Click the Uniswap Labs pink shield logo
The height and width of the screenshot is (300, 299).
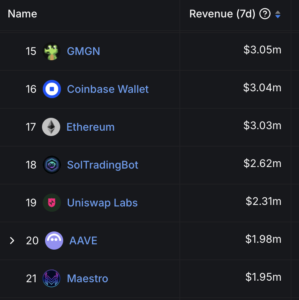[52, 203]
